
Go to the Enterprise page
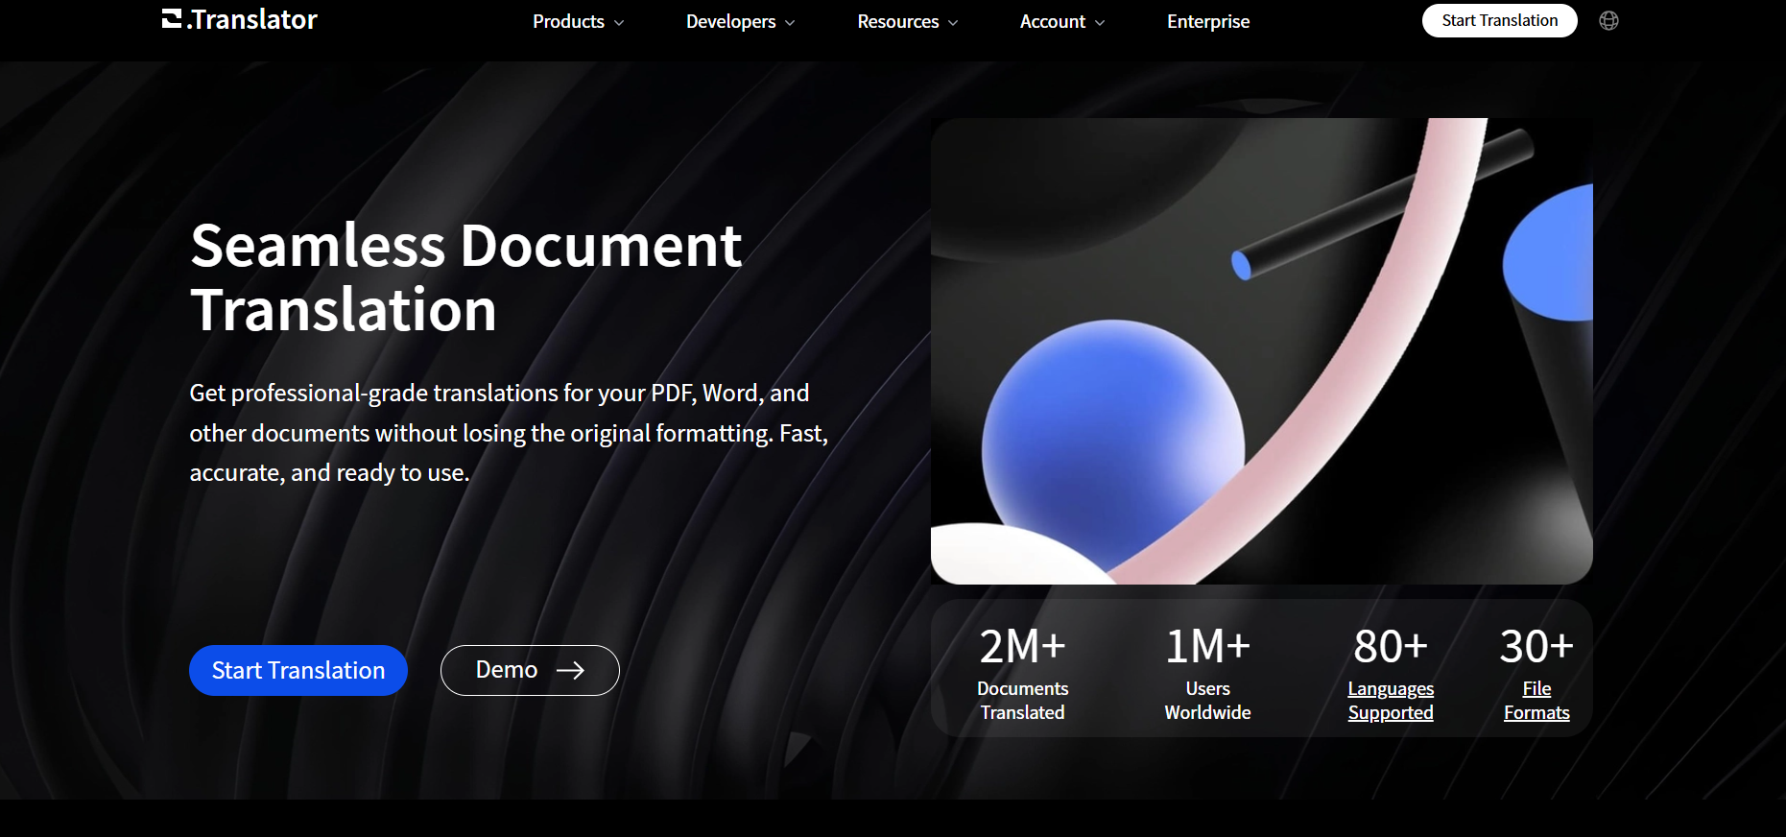1208,21
